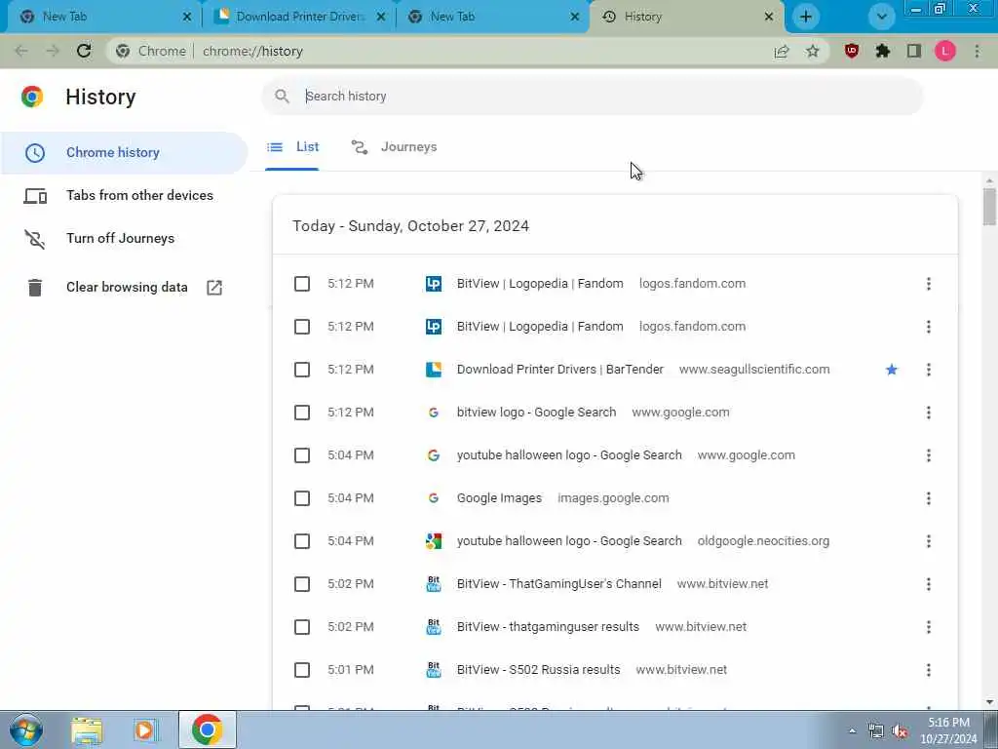
Task: Open the tab search dropdown arrow
Action: [881, 17]
